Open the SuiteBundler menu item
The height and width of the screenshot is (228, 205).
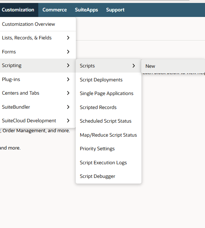(x=38, y=107)
